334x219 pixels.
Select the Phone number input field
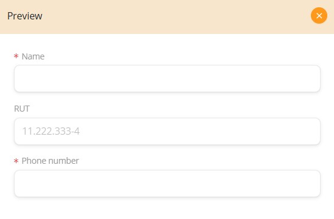(167, 184)
